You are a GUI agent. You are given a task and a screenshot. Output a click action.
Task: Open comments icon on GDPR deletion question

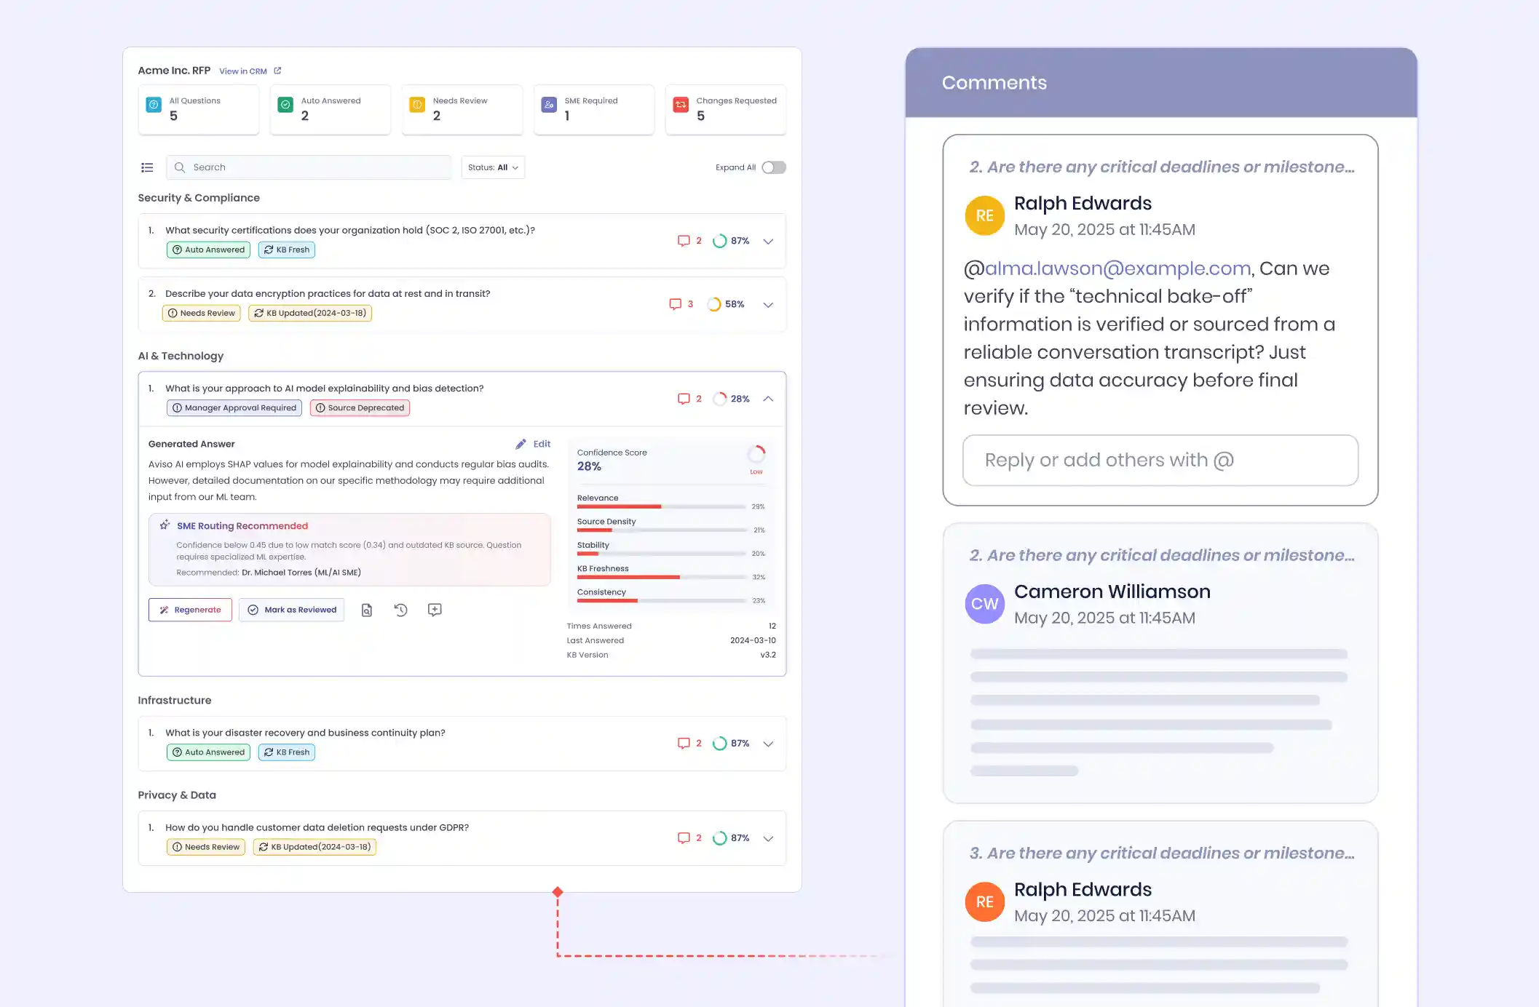(684, 838)
